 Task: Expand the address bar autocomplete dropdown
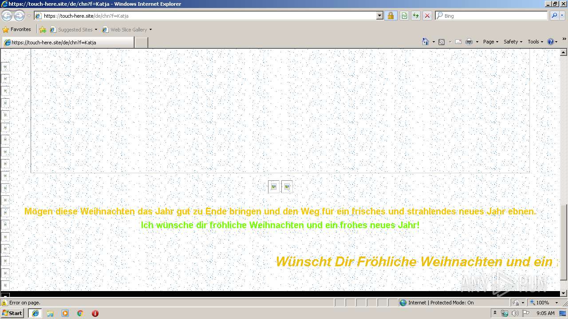(x=379, y=16)
